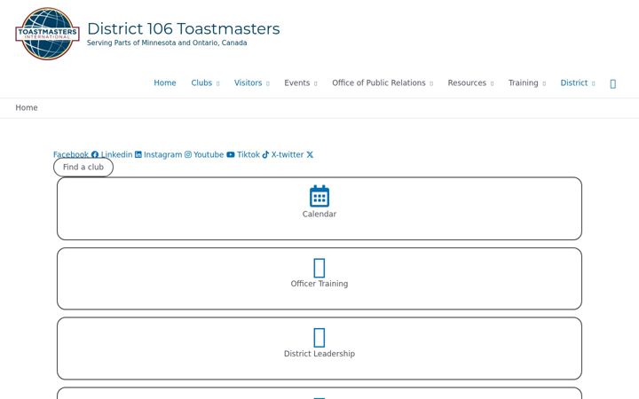The width and height of the screenshot is (639, 399).
Task: Expand the District submenu arrow
Action: click(x=594, y=83)
